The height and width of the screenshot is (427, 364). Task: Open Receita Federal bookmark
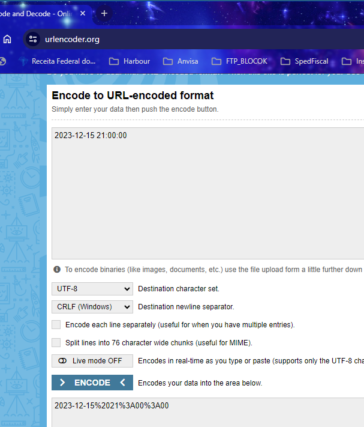[58, 61]
